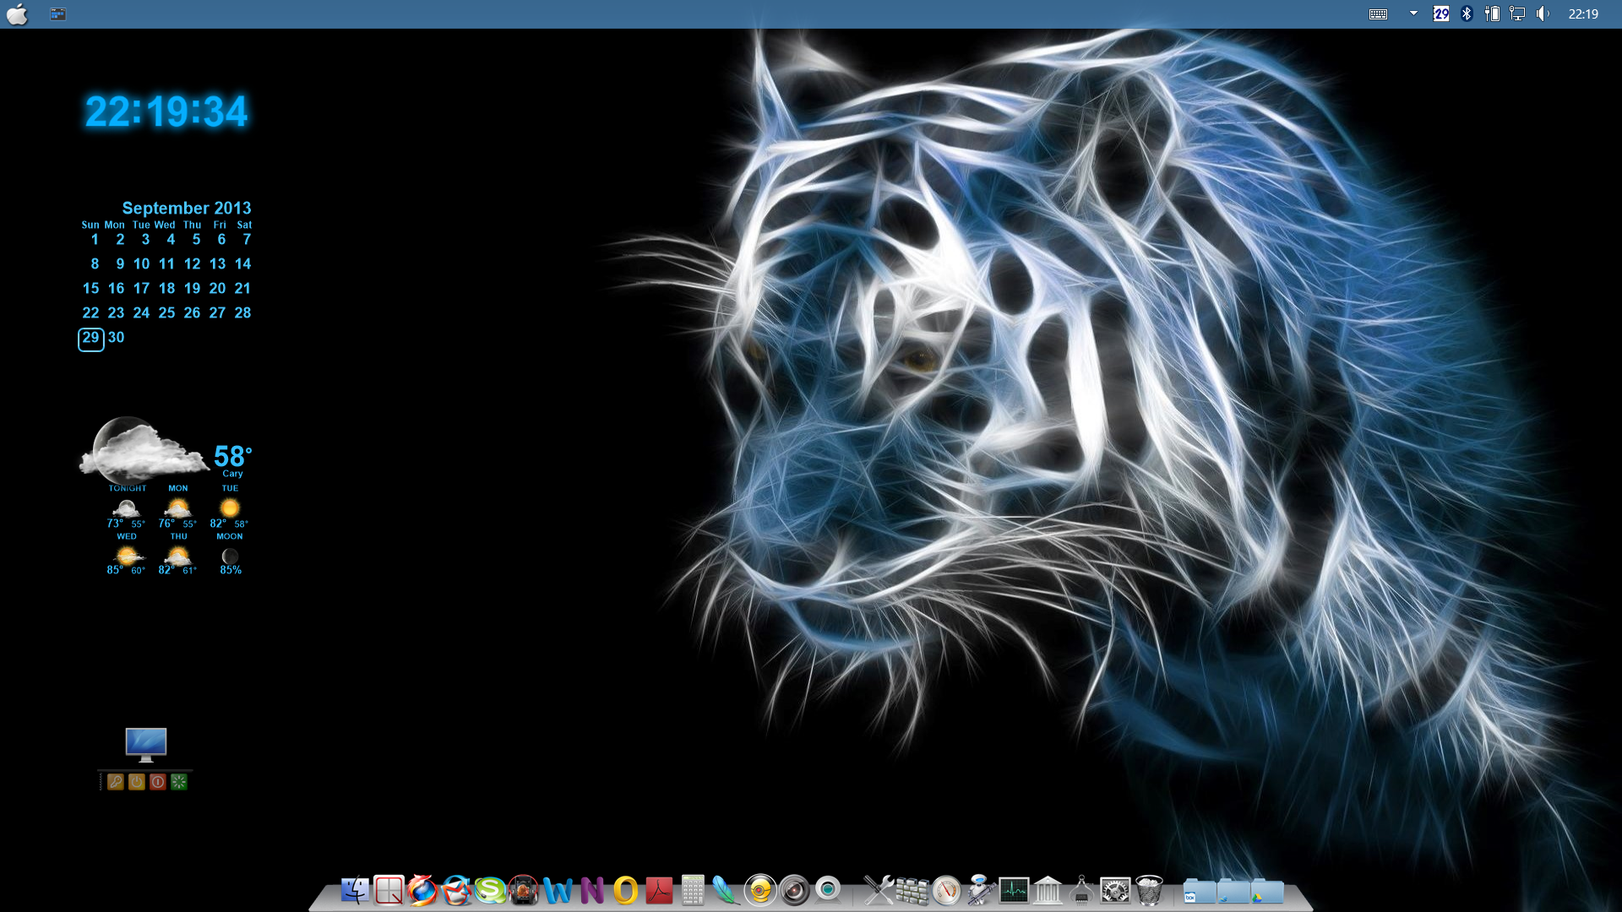Open the battery power tray icon

(1492, 14)
